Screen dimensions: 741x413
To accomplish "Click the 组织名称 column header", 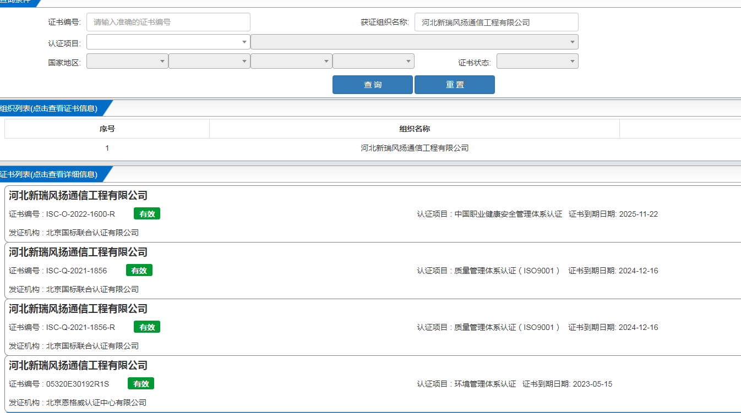I will tap(415, 129).
